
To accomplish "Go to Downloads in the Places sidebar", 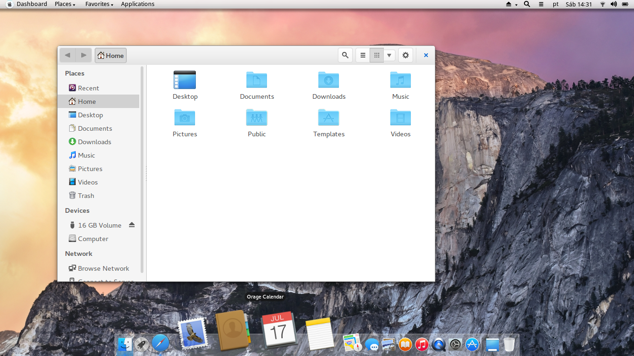I will (x=98, y=142).
